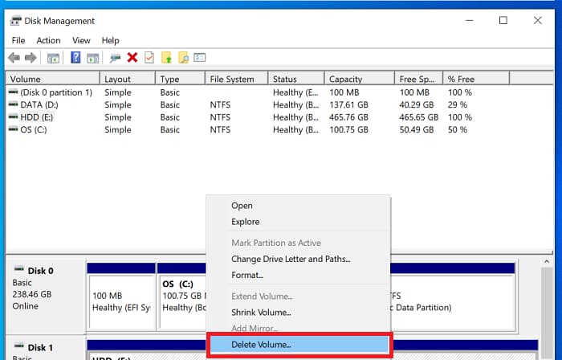Select Shrink Volume in context menu

tap(261, 313)
